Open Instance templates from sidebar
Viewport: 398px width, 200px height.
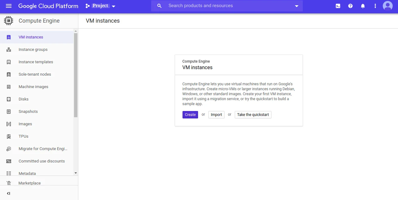(36, 62)
